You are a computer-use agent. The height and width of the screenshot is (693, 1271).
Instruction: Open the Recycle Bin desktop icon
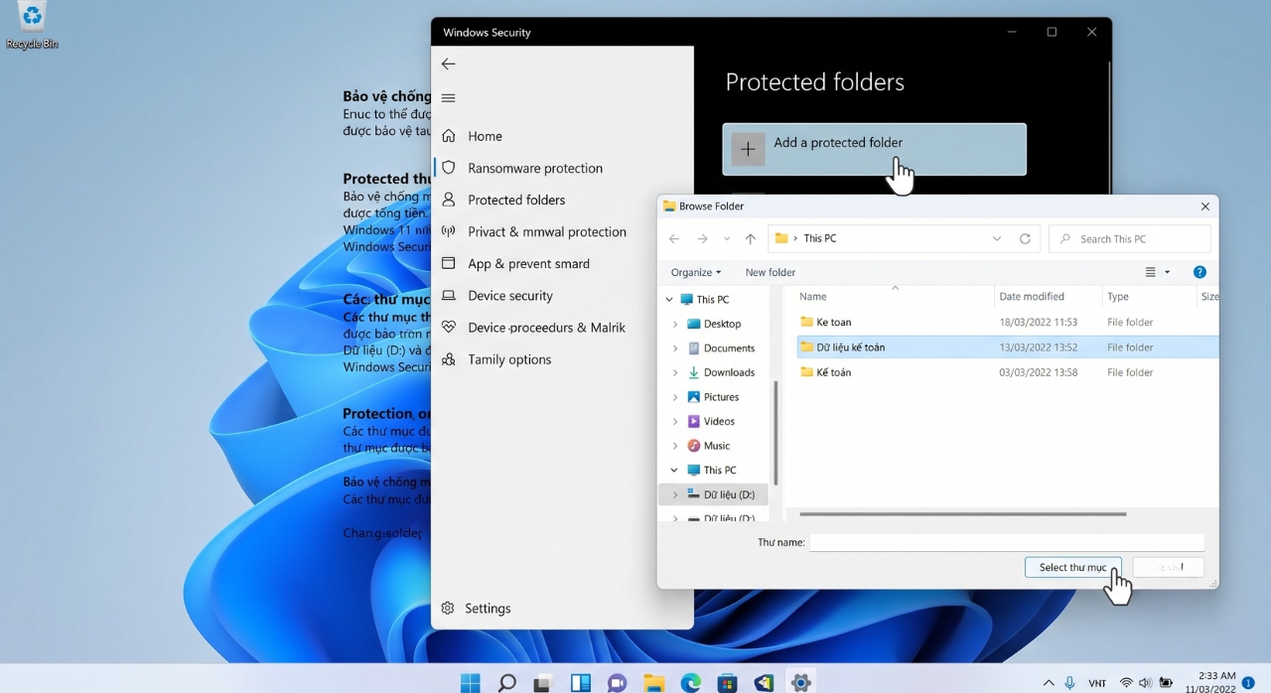coord(33,26)
